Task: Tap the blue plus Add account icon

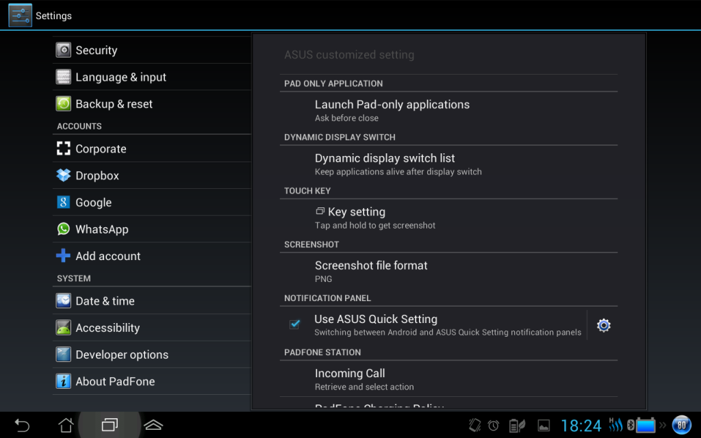Action: tap(63, 256)
